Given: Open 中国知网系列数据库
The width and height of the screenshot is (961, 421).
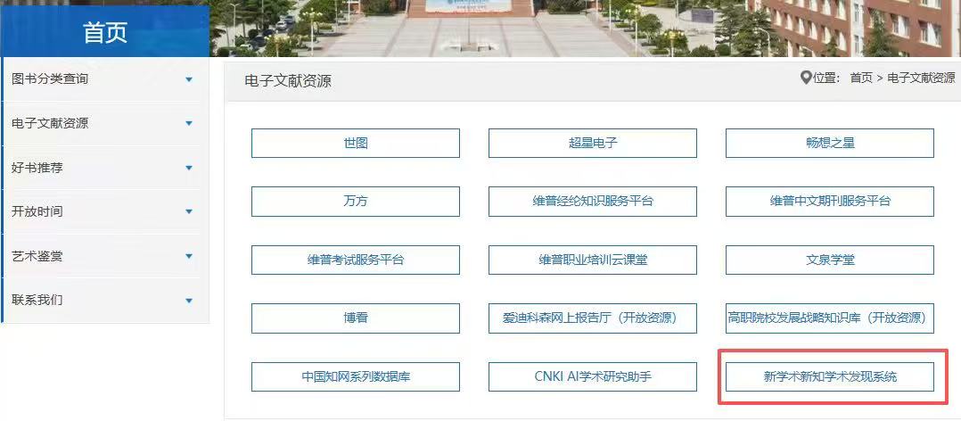Looking at the screenshot, I should click(x=355, y=376).
